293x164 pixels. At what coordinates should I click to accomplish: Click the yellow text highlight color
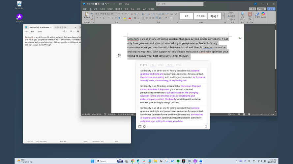pos(125,18)
